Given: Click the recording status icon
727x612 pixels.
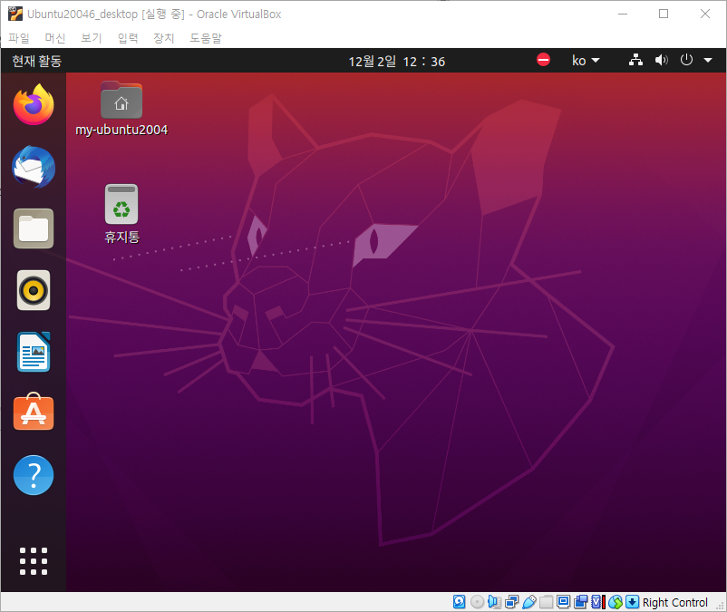Looking at the screenshot, I should tap(580, 602).
